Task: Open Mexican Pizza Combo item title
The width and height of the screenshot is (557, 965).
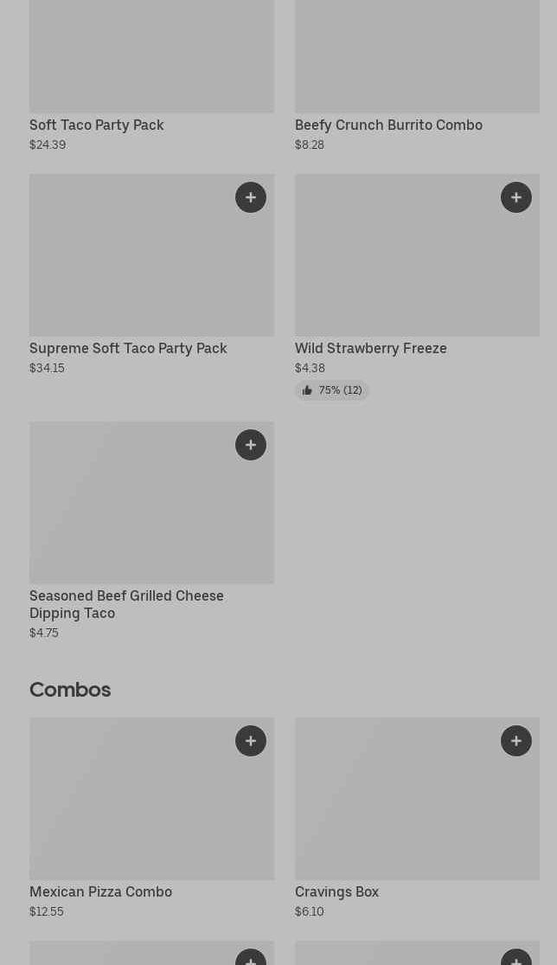Action: [100, 892]
